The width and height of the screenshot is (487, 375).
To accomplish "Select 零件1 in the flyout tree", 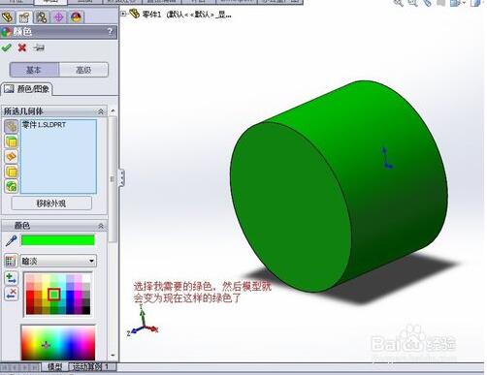I will 152,15.
